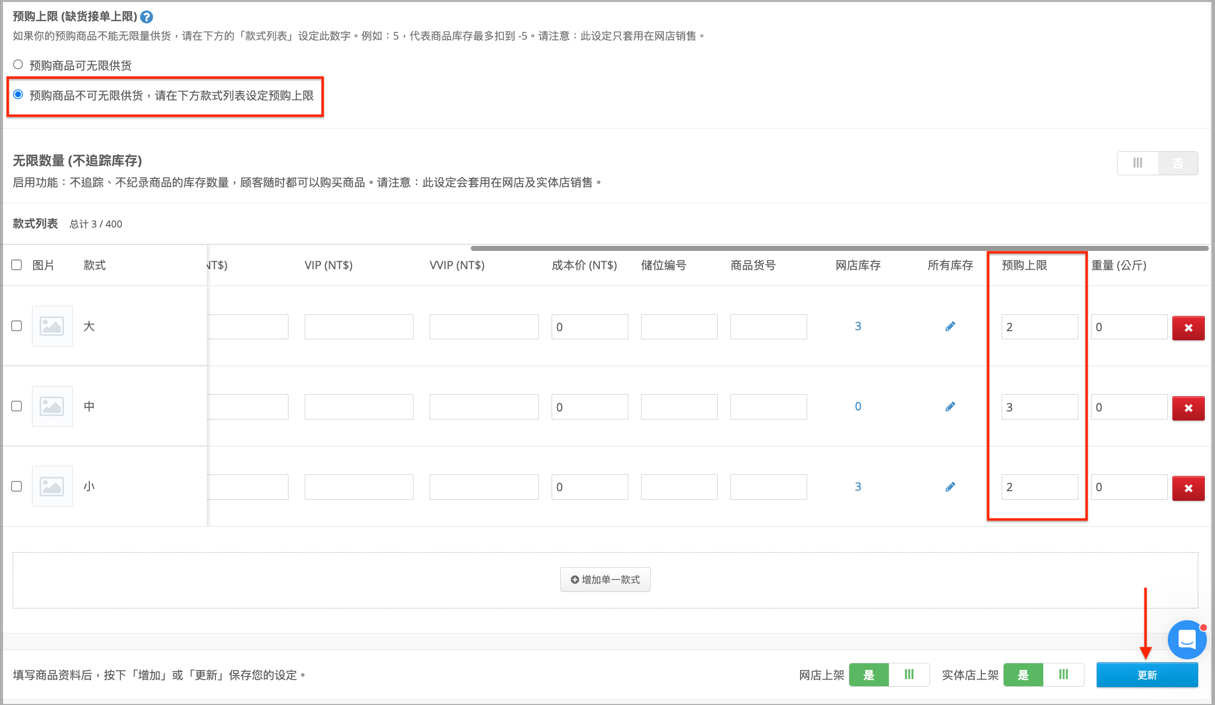Delete the 中 variant with its red X
The height and width of the screenshot is (705, 1215).
[x=1188, y=408]
